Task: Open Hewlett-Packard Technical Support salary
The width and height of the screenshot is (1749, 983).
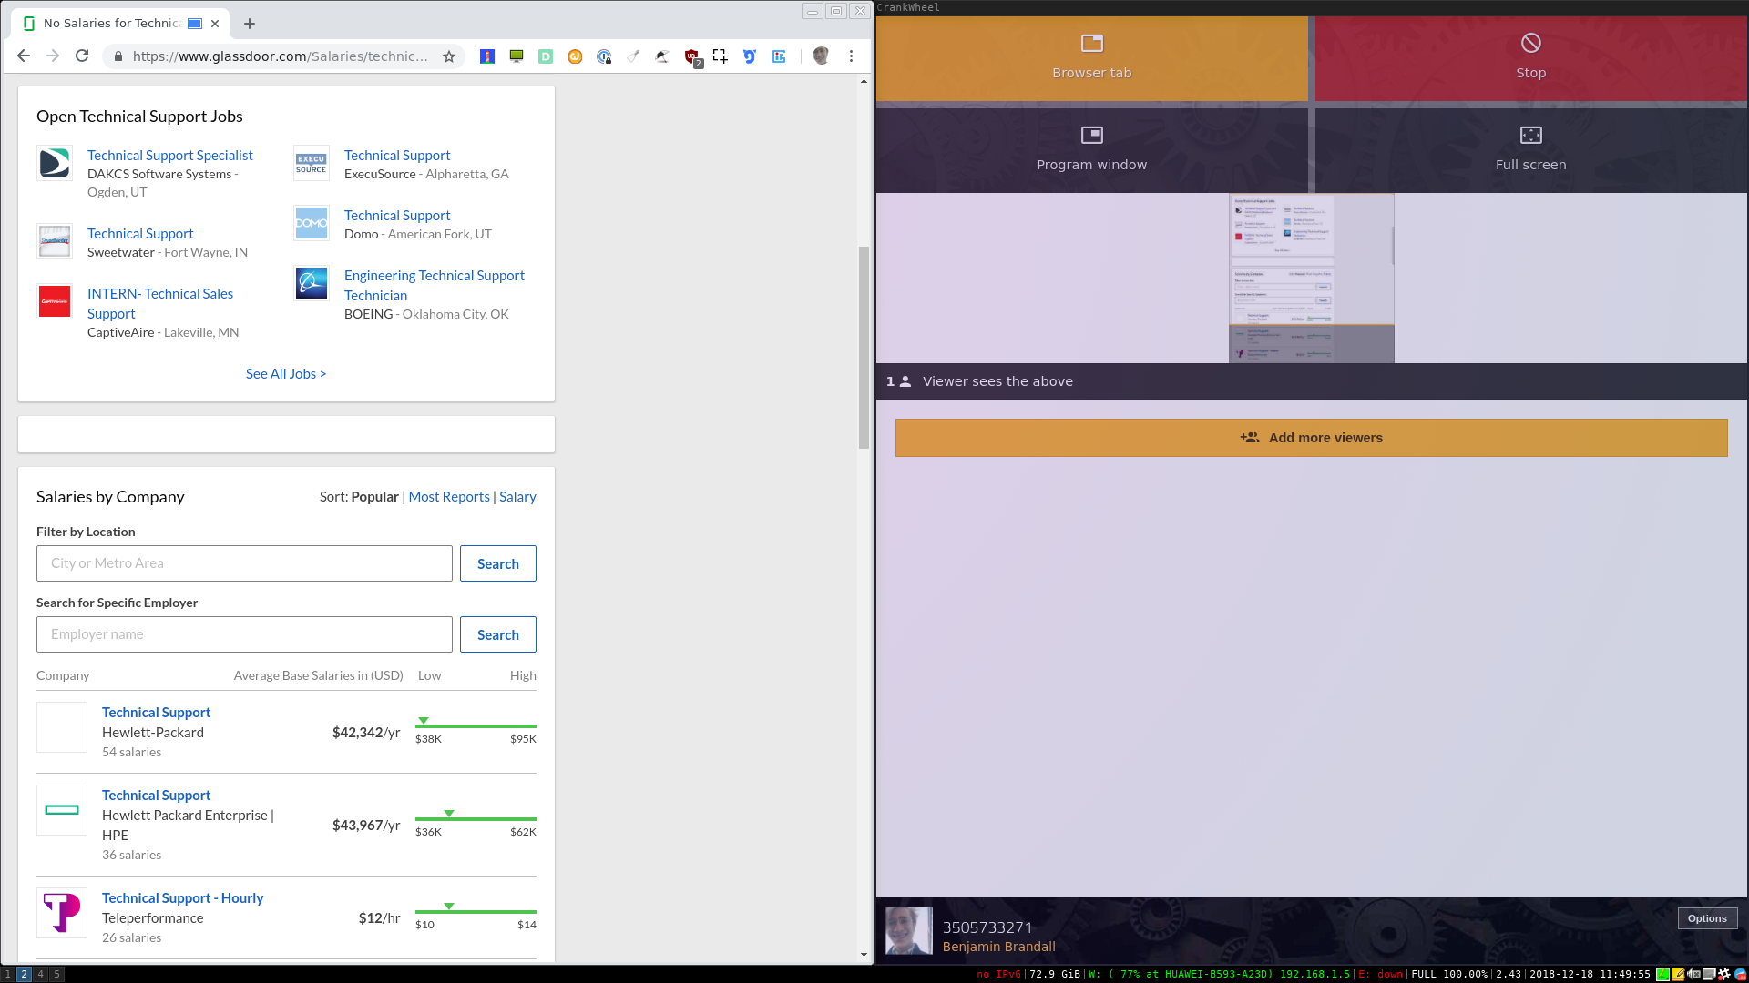Action: coord(156,713)
